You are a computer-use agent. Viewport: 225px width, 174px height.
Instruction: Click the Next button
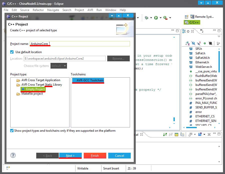(70, 156)
